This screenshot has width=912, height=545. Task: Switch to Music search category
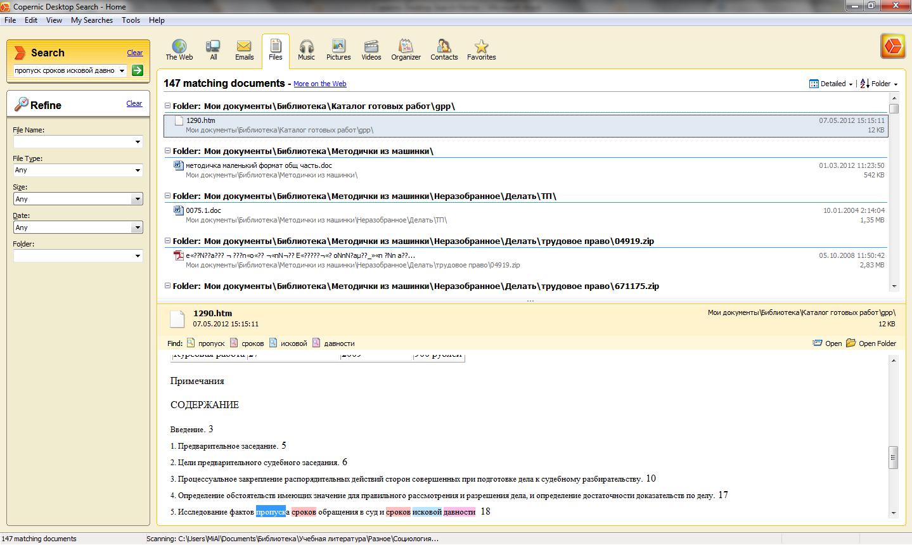tap(306, 49)
